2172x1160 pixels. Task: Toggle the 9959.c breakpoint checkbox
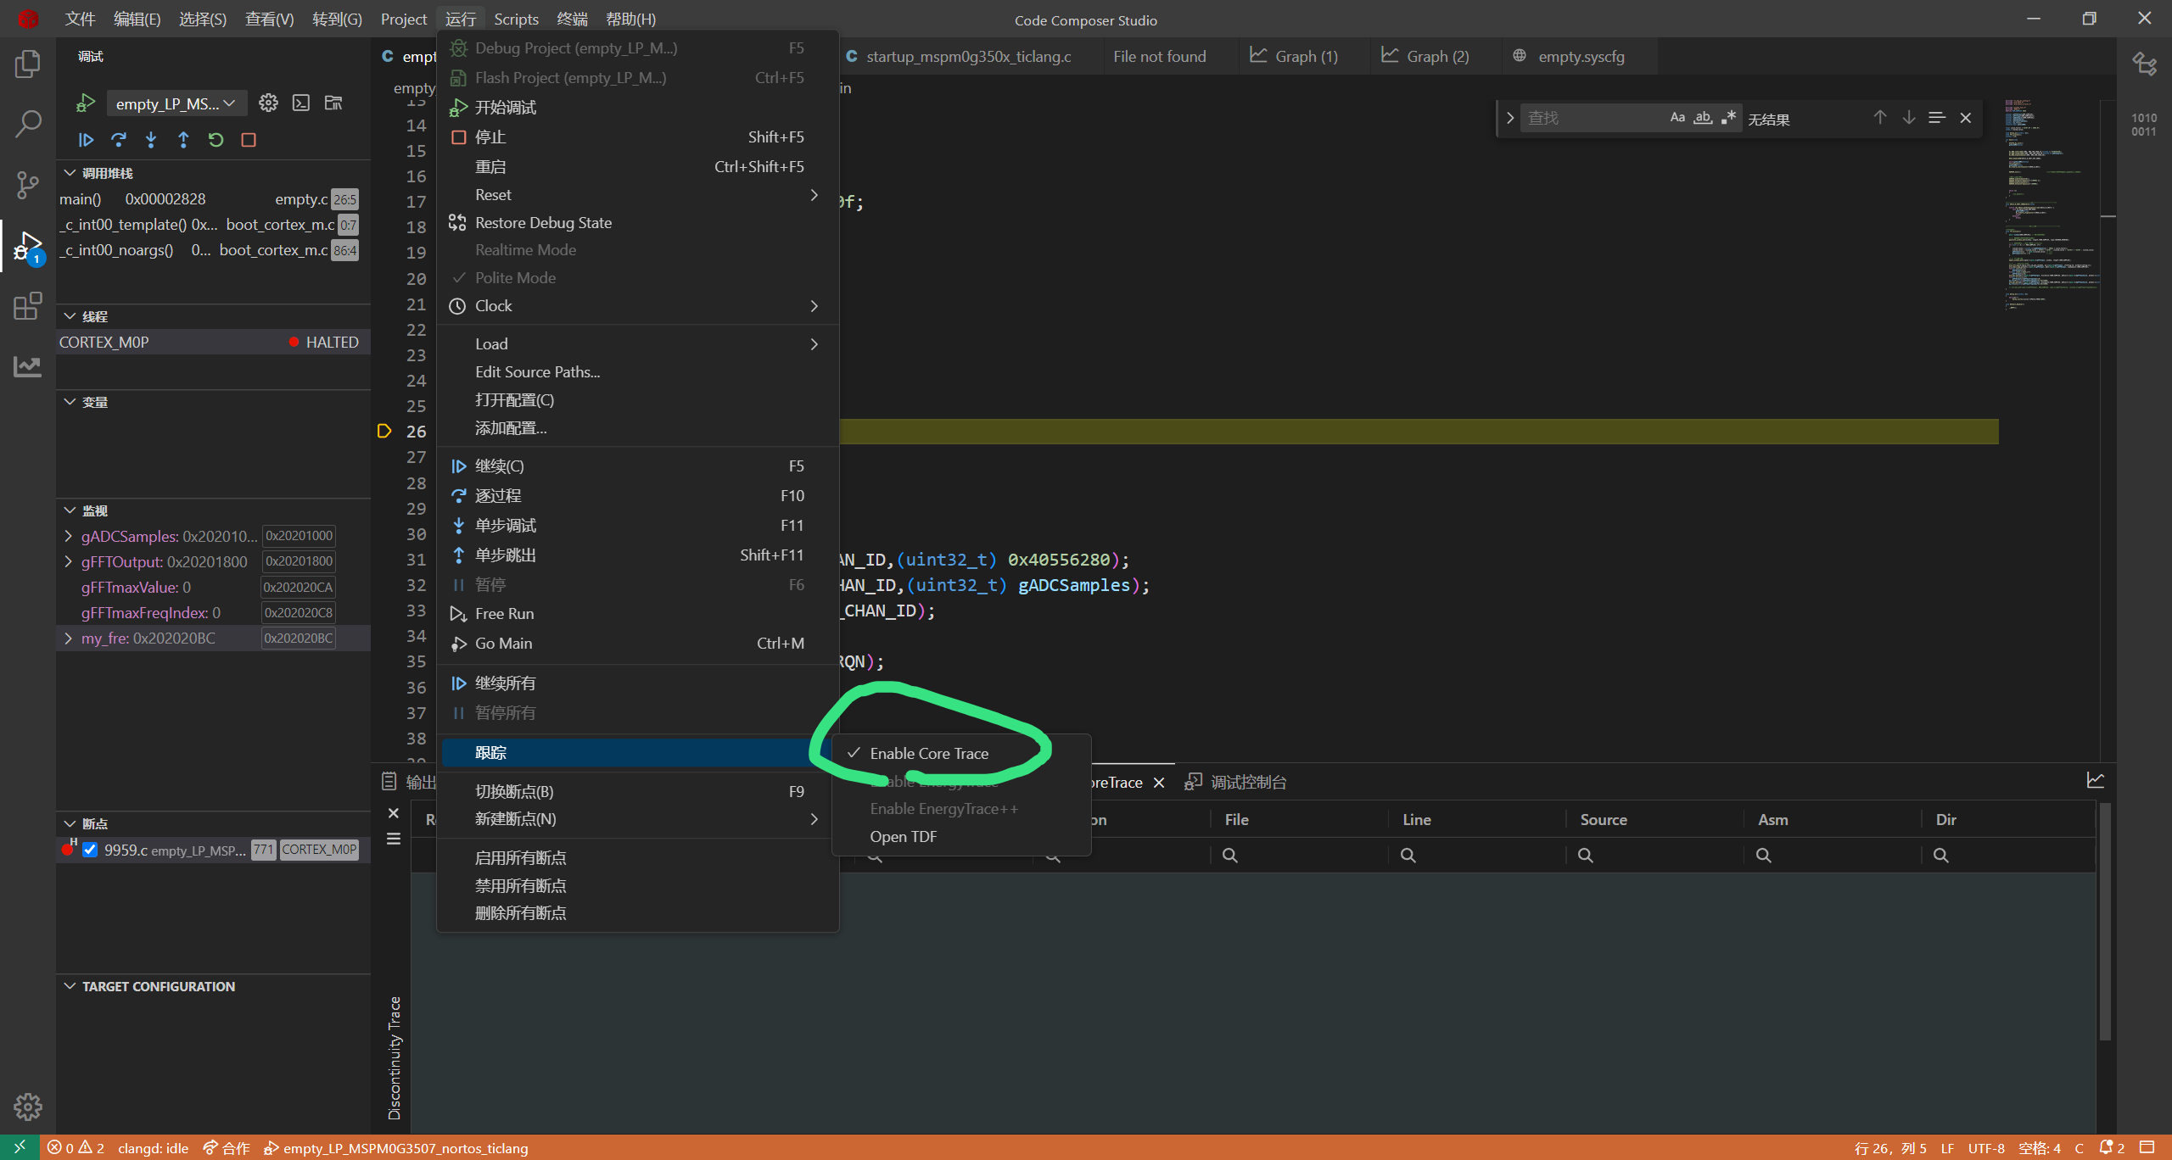coord(90,849)
